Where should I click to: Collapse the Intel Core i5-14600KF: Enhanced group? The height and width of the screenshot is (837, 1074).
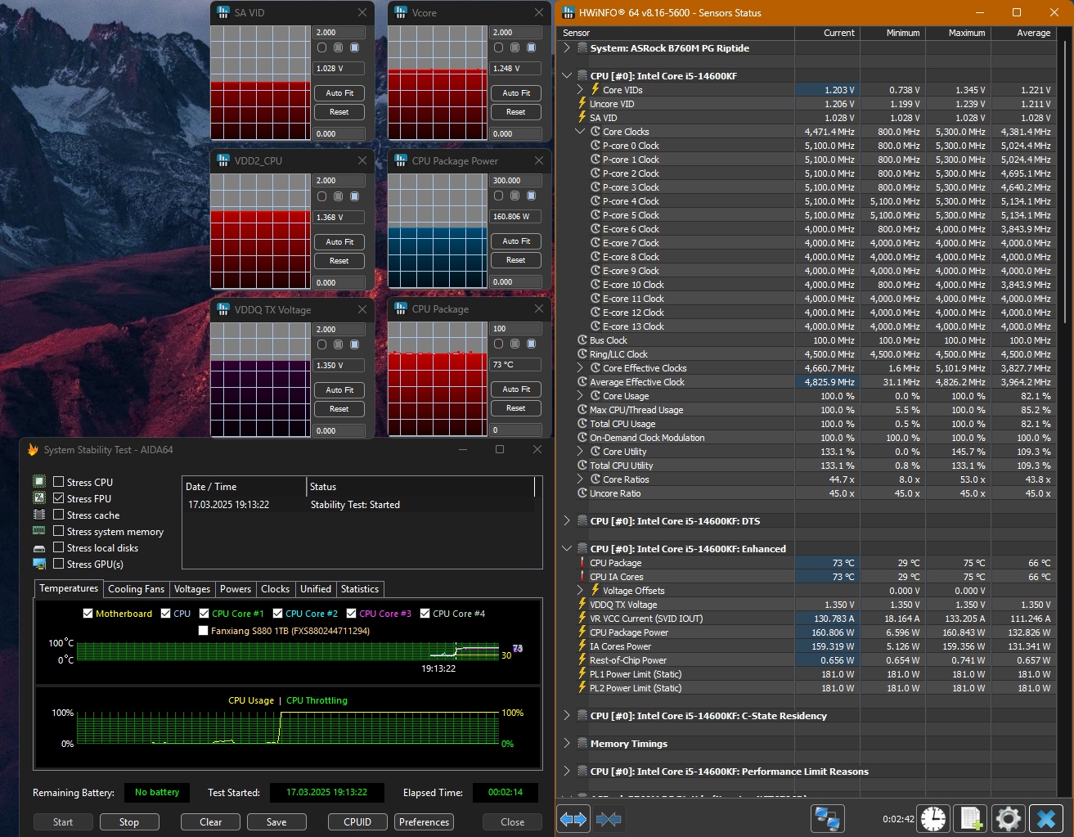point(567,549)
